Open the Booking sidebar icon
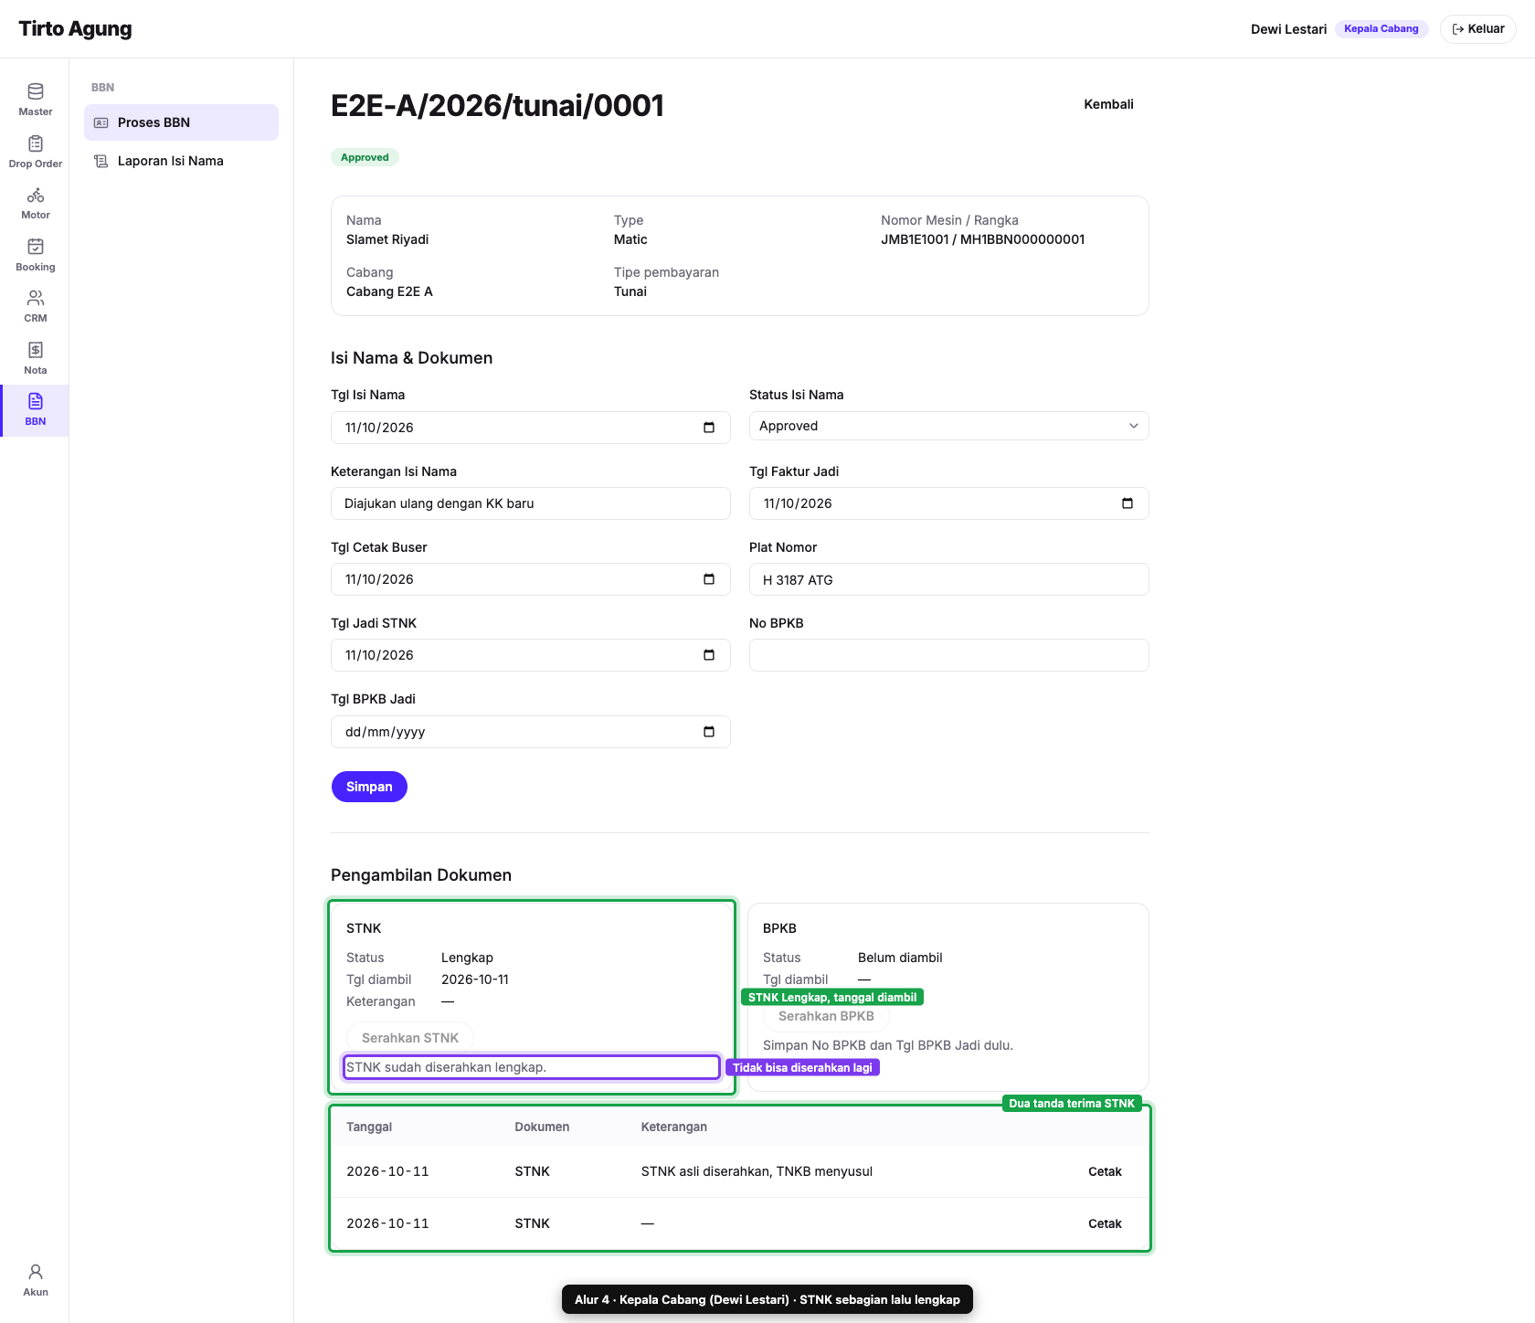The image size is (1535, 1323). click(35, 255)
